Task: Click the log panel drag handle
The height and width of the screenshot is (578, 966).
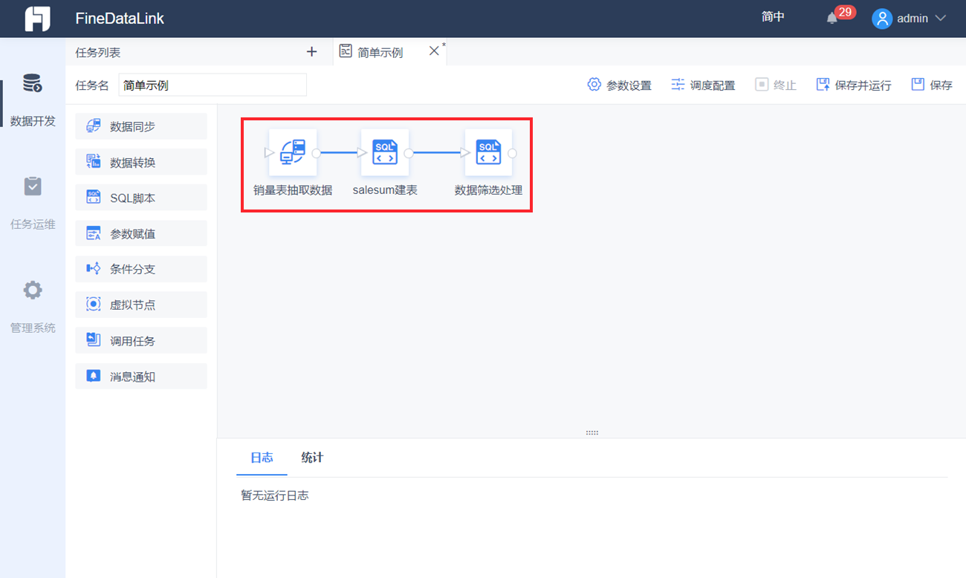Action: (x=592, y=432)
